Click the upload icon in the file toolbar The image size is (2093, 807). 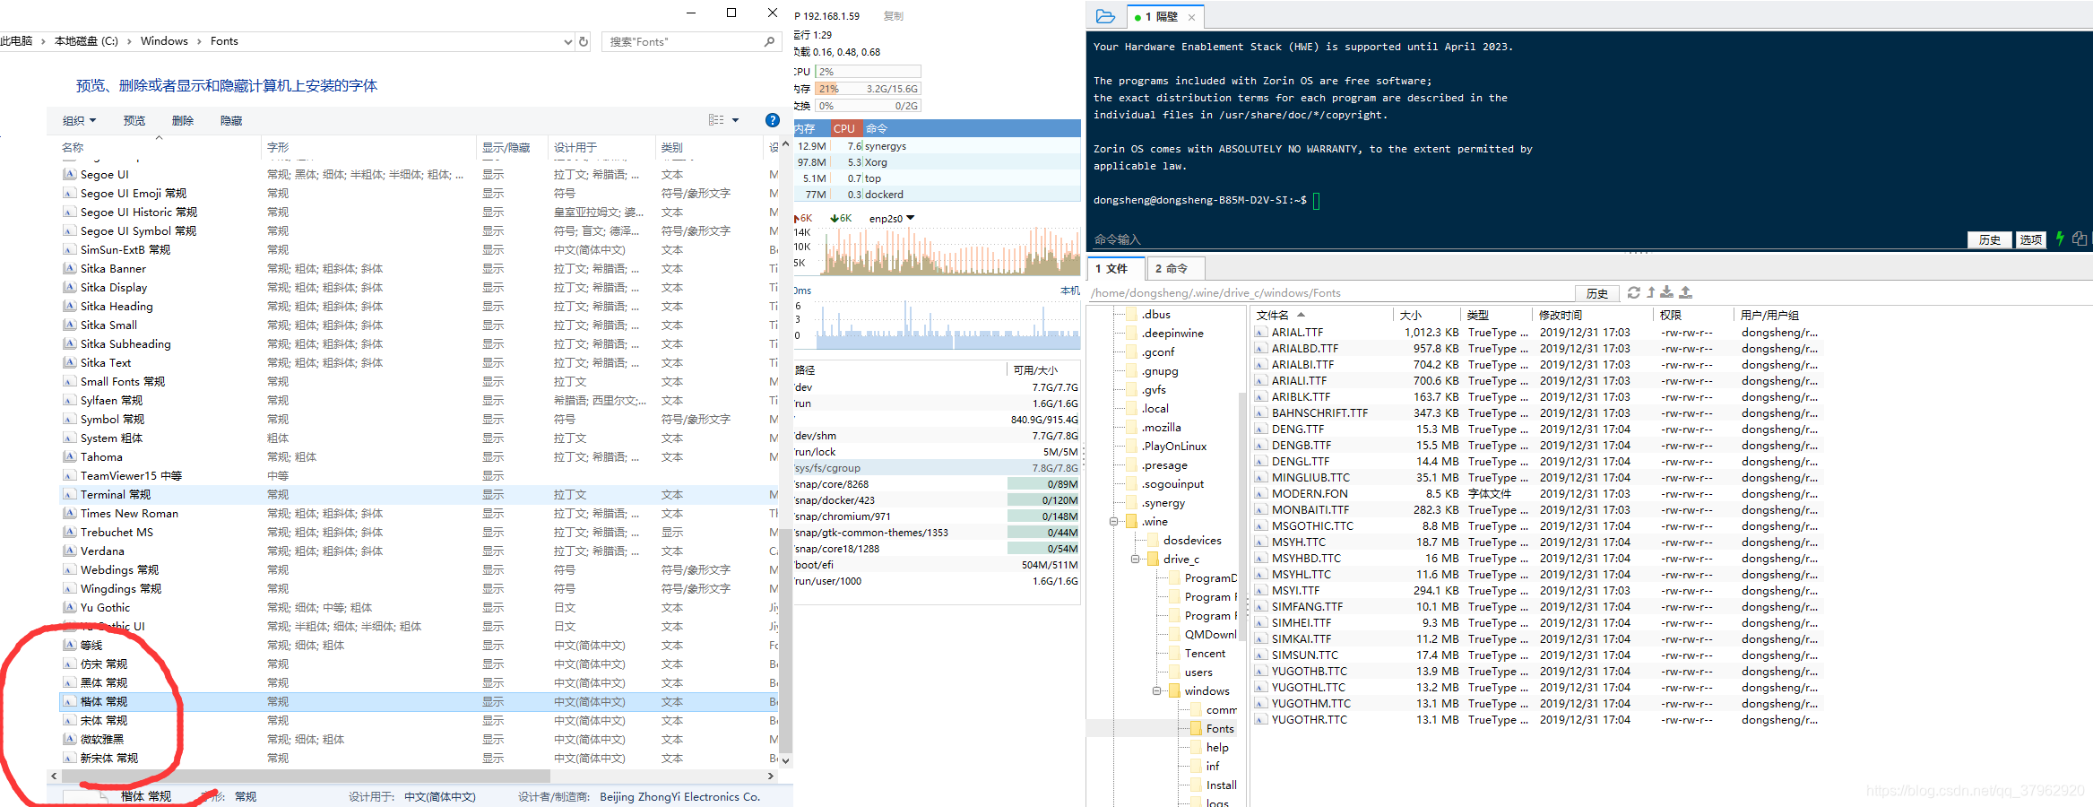pyautogui.click(x=1685, y=292)
